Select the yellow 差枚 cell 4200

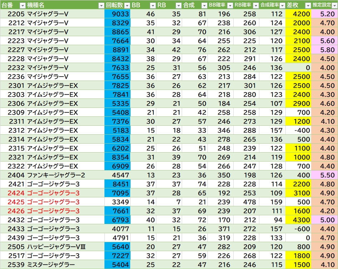298,14
